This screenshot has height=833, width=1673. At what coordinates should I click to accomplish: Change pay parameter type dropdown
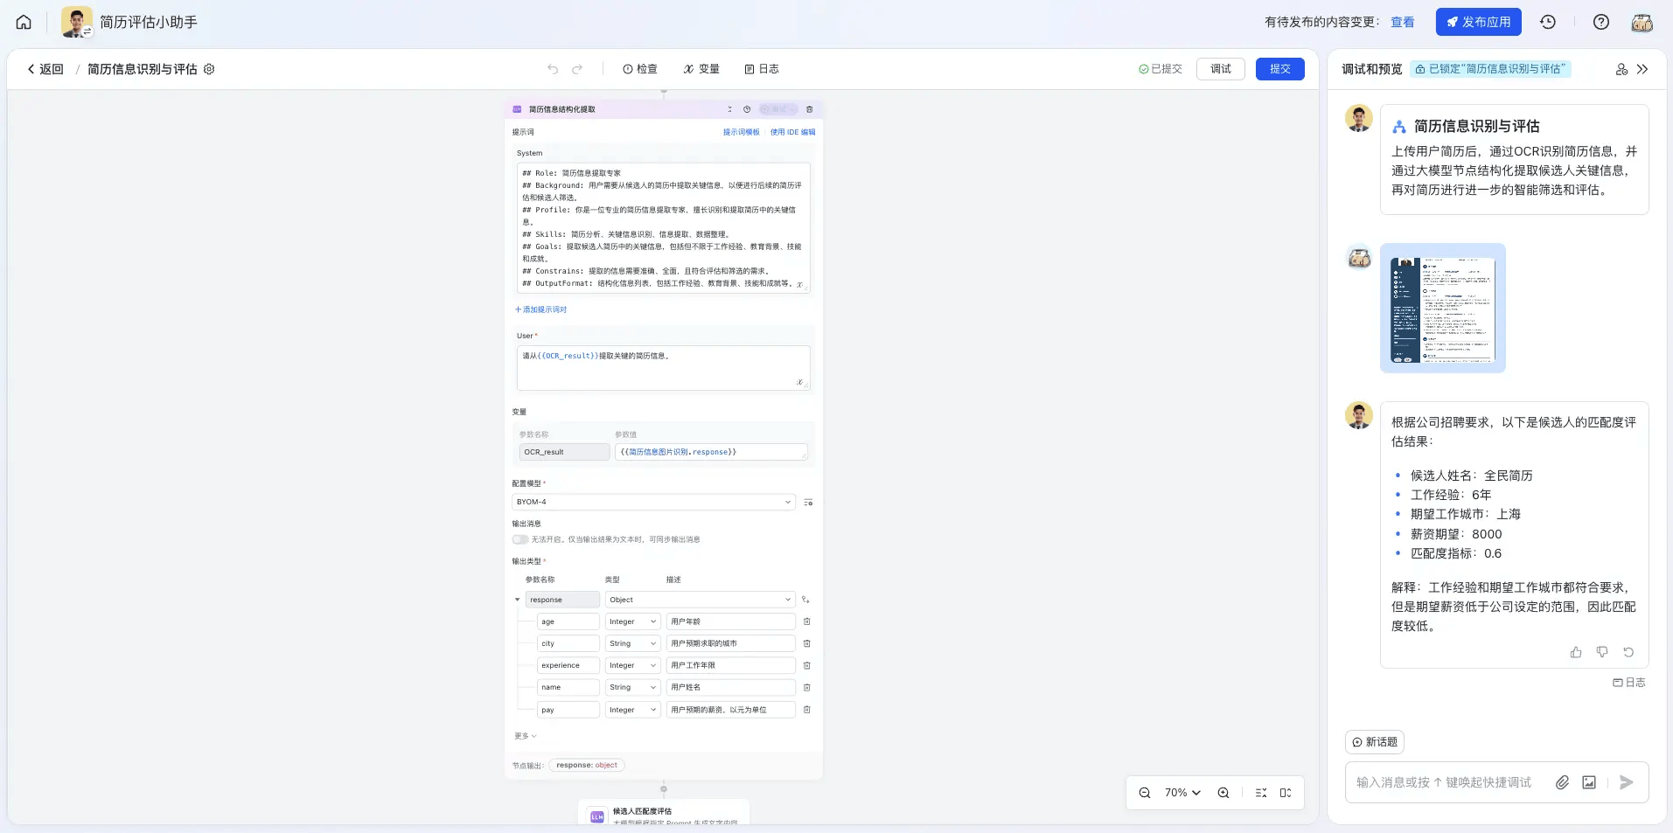point(632,710)
